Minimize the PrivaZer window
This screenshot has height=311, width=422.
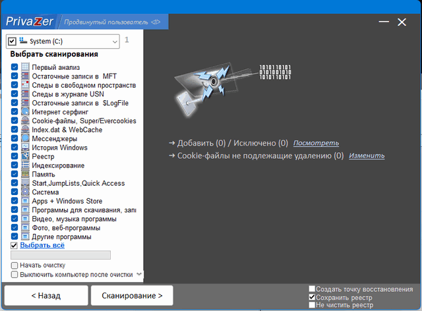click(384, 22)
